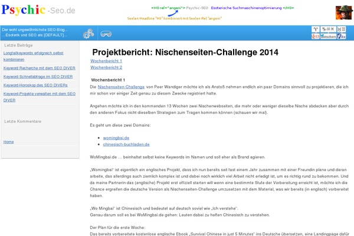Screen dimensions: 354x236
Task: Open post 'Longtailkeywords erfolgreich selbst kombinieren'
Action: (34, 56)
